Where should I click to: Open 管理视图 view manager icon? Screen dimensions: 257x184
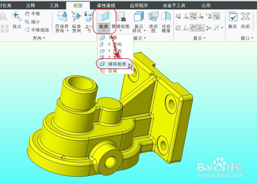pos(121,16)
